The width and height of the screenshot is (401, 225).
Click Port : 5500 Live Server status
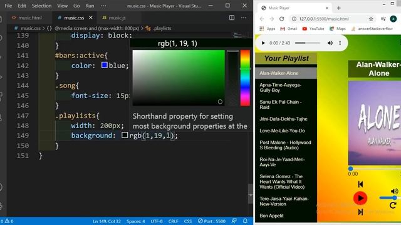click(x=212, y=221)
